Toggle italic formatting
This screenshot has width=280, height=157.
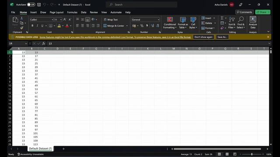coord(37,26)
